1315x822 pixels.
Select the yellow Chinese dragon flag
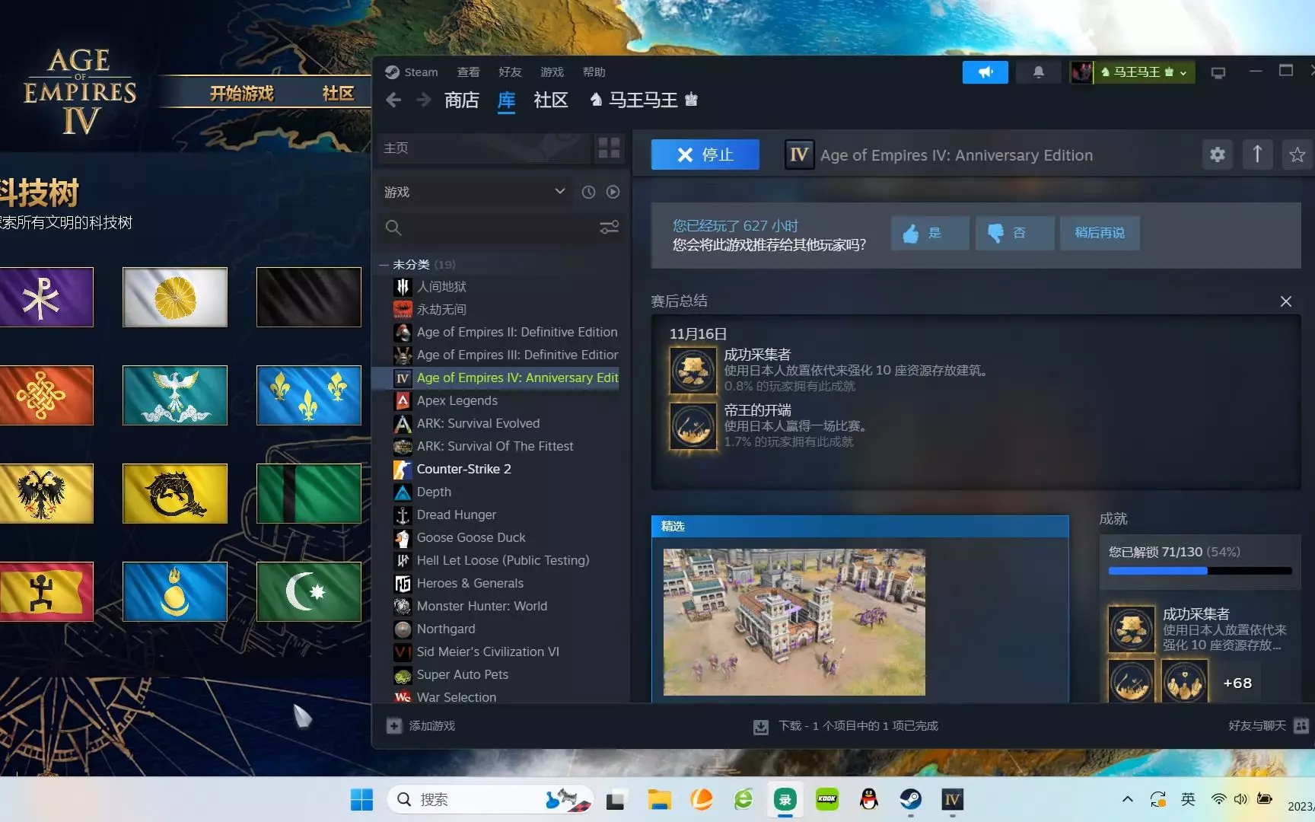coord(175,493)
